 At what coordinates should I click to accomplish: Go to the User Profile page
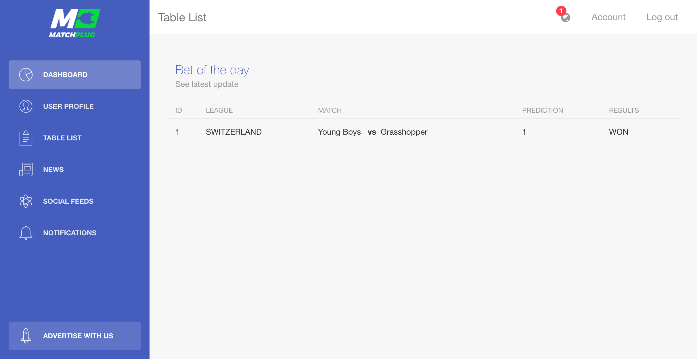click(x=75, y=106)
